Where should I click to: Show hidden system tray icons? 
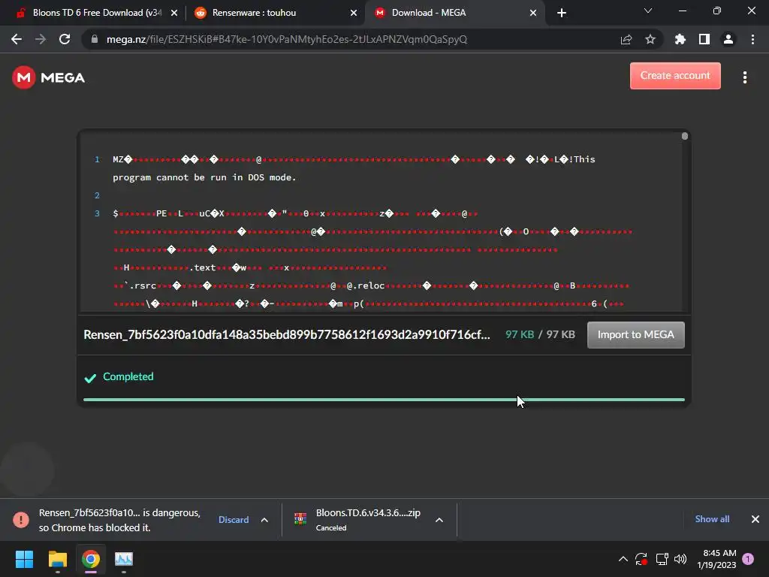623,559
